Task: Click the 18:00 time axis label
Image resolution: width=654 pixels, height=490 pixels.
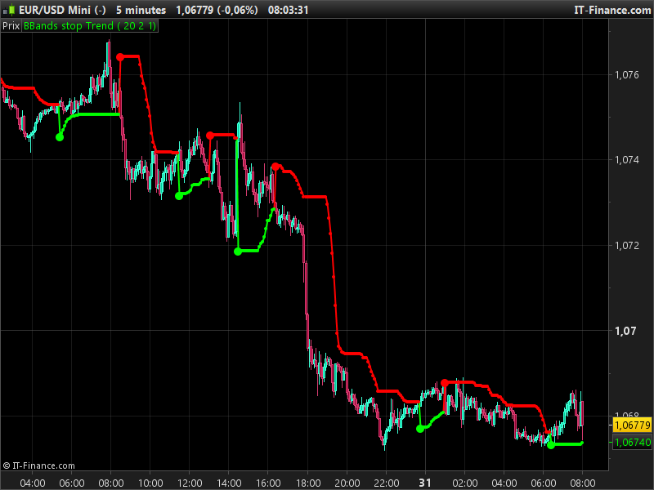Action: coord(308,483)
